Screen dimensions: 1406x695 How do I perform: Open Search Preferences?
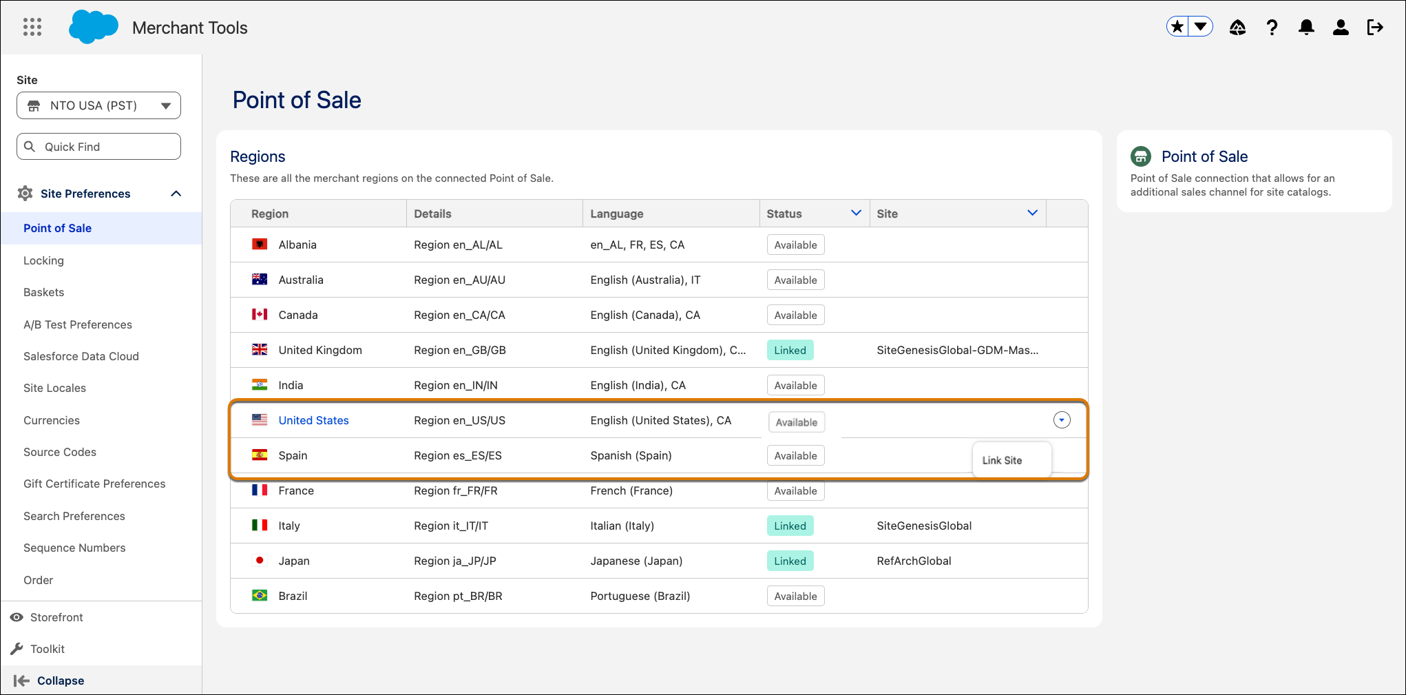[74, 516]
